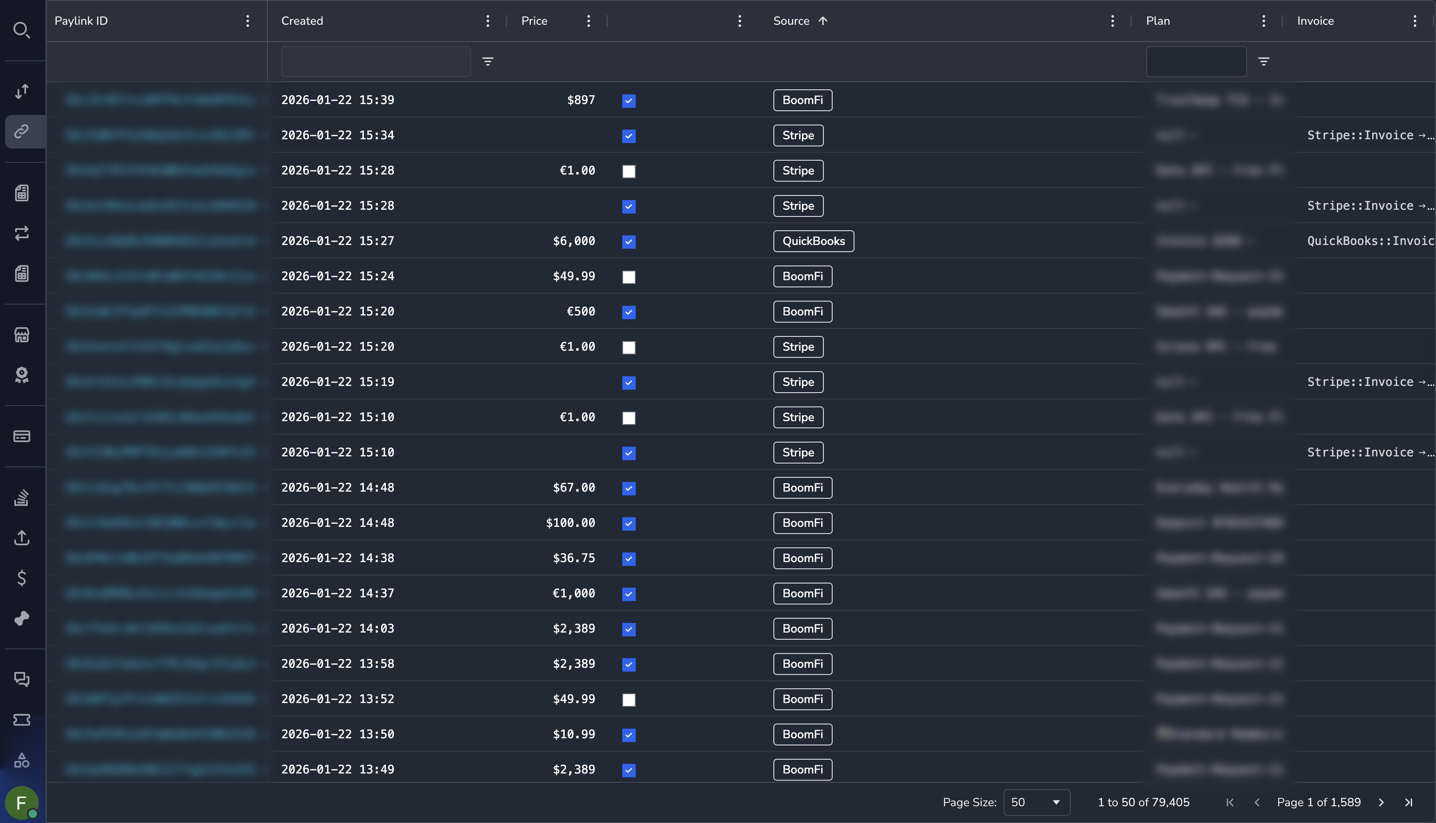
Task: Open the credit card icon in sidebar
Action: point(21,436)
